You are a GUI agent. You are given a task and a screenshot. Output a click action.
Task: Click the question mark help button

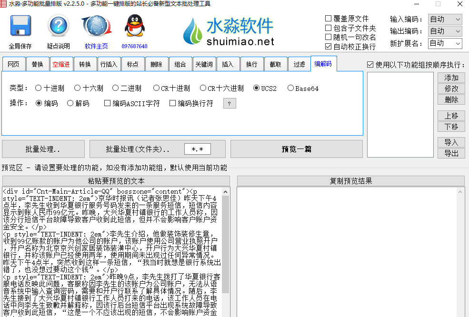230,103
